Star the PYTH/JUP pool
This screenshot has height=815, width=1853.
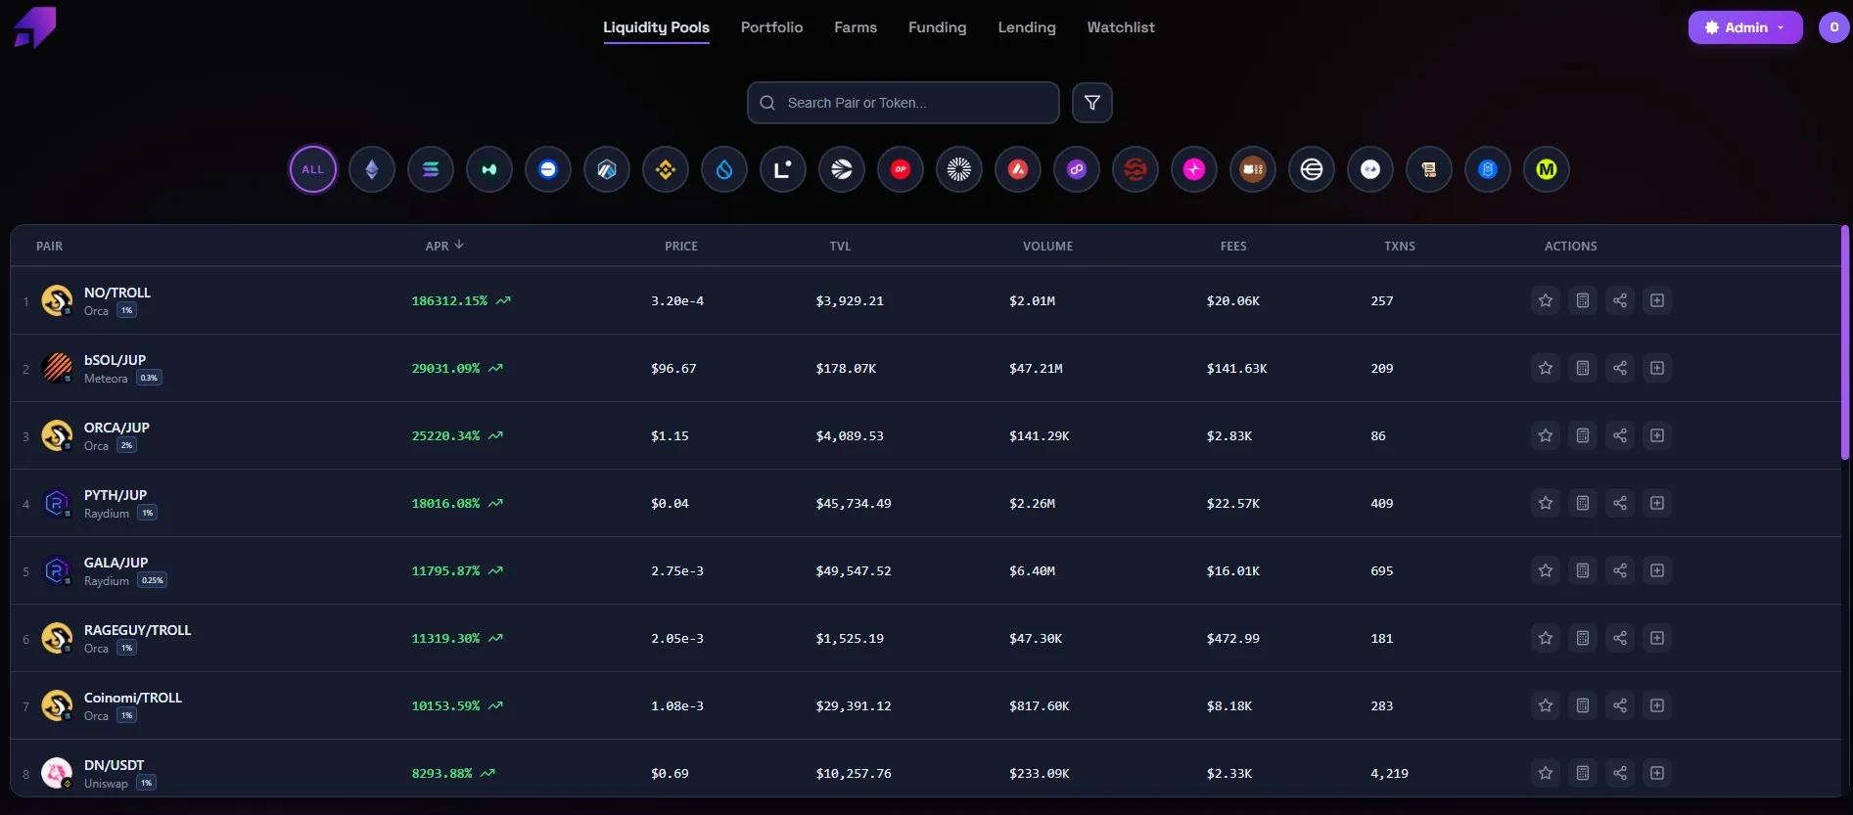pos(1546,503)
